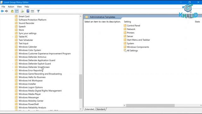Click the Back arrow toolbar icon
202x114 pixels.
point(2,11)
